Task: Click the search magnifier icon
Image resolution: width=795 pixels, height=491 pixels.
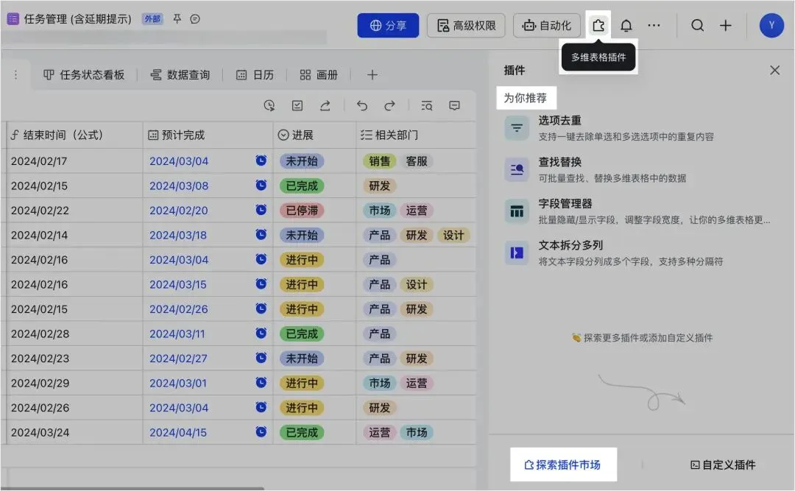Action: 698,25
